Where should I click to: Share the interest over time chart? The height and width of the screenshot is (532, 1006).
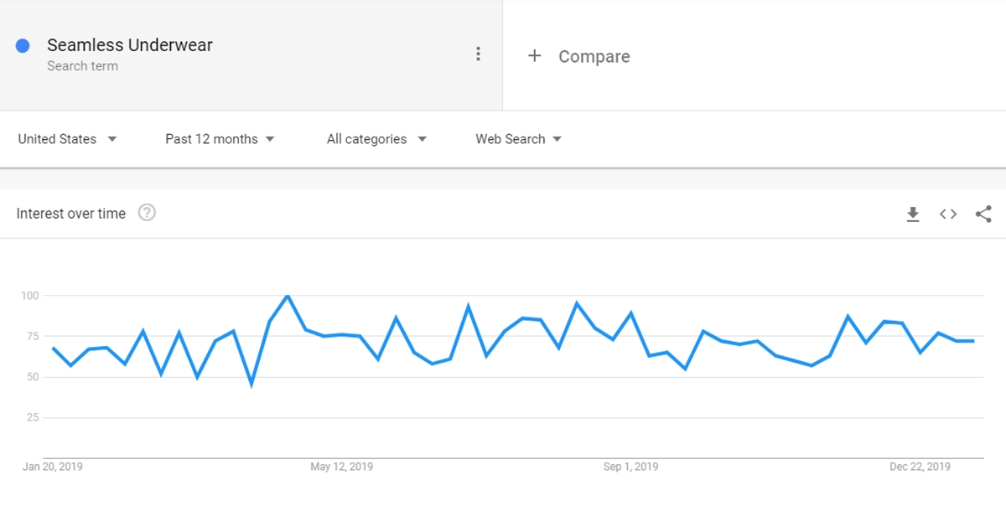[983, 214]
